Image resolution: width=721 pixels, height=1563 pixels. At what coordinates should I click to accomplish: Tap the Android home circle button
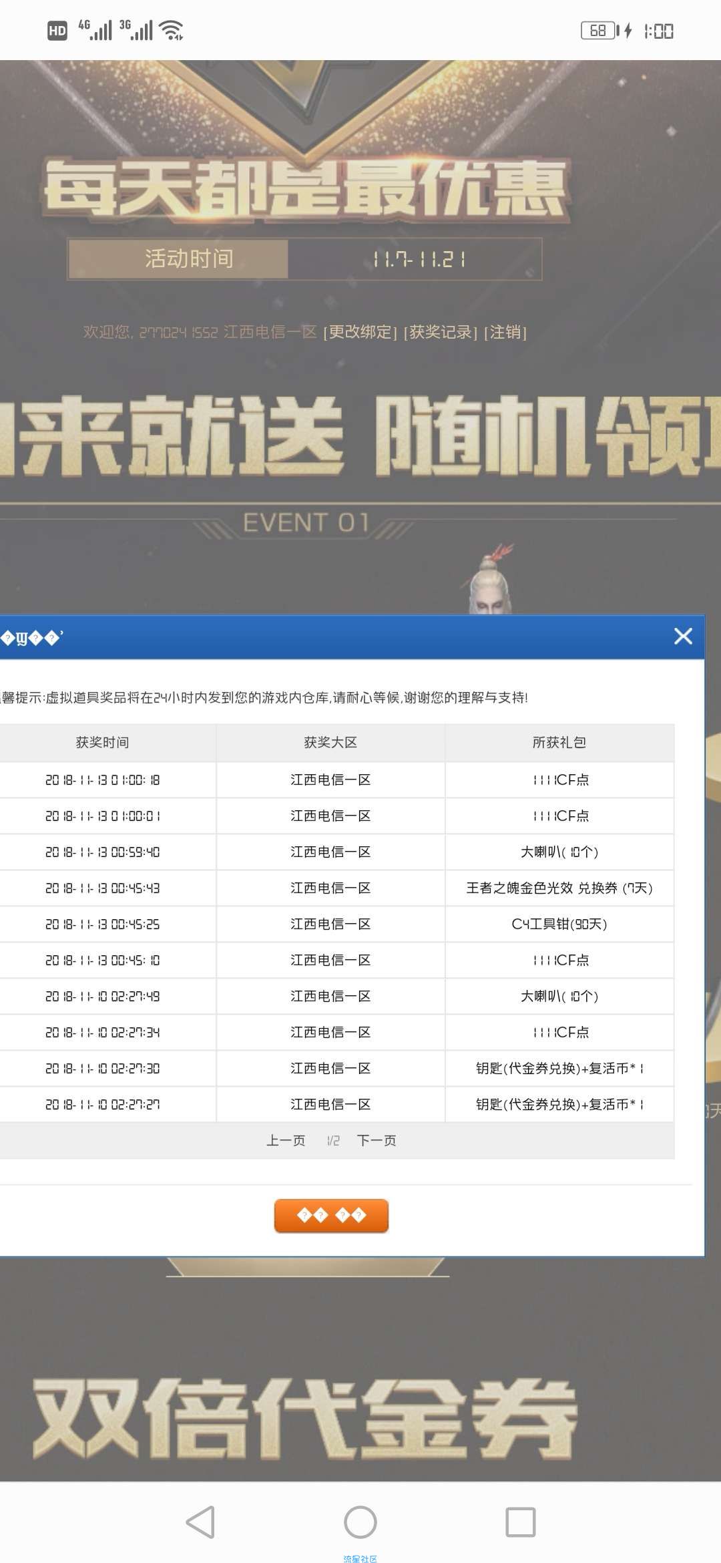click(360, 1522)
